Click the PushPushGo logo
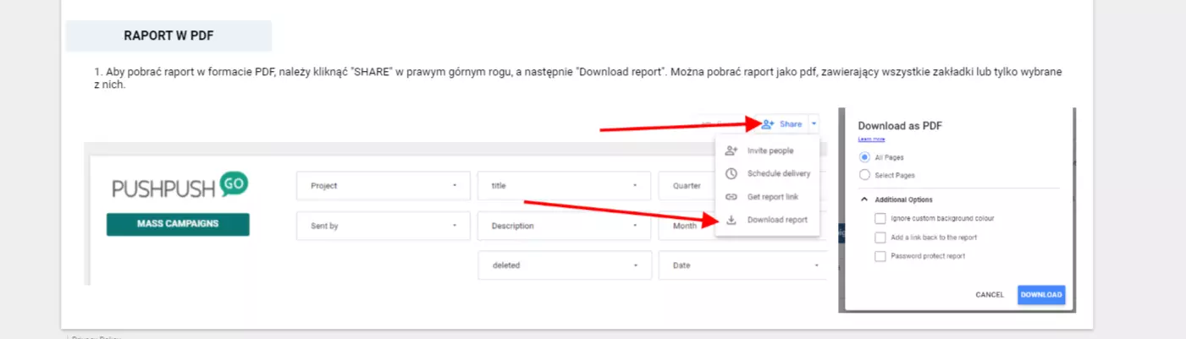This screenshot has height=339, width=1186. point(180,184)
